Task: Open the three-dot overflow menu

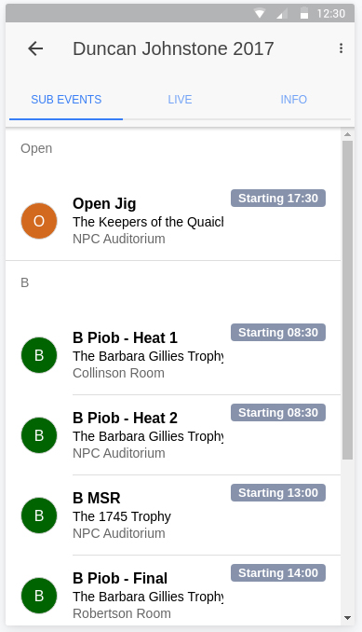Action: point(341,48)
